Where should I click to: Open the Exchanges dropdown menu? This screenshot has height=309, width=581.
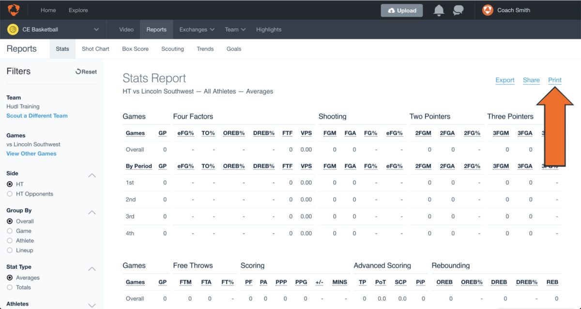197,29
